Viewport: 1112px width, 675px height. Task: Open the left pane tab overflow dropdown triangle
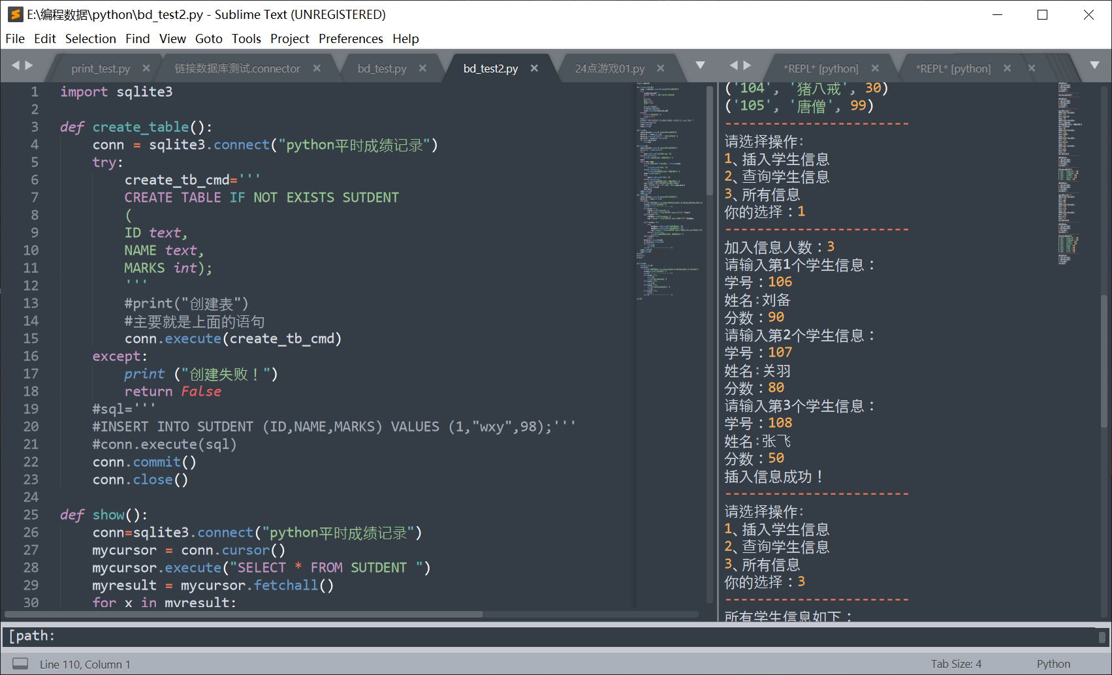tap(700, 65)
